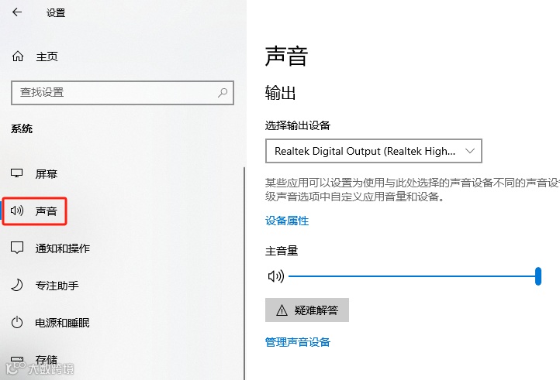Click the monitor icon for 屏幕
Screen dimensions: 560x380
[17, 173]
